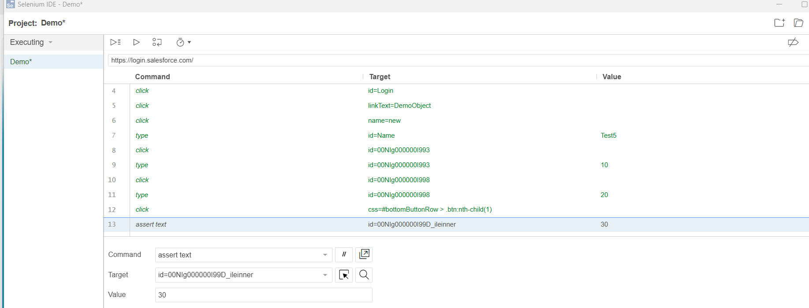The width and height of the screenshot is (809, 308).
Task: Click Test5 value in row 7
Action: pyautogui.click(x=608, y=136)
